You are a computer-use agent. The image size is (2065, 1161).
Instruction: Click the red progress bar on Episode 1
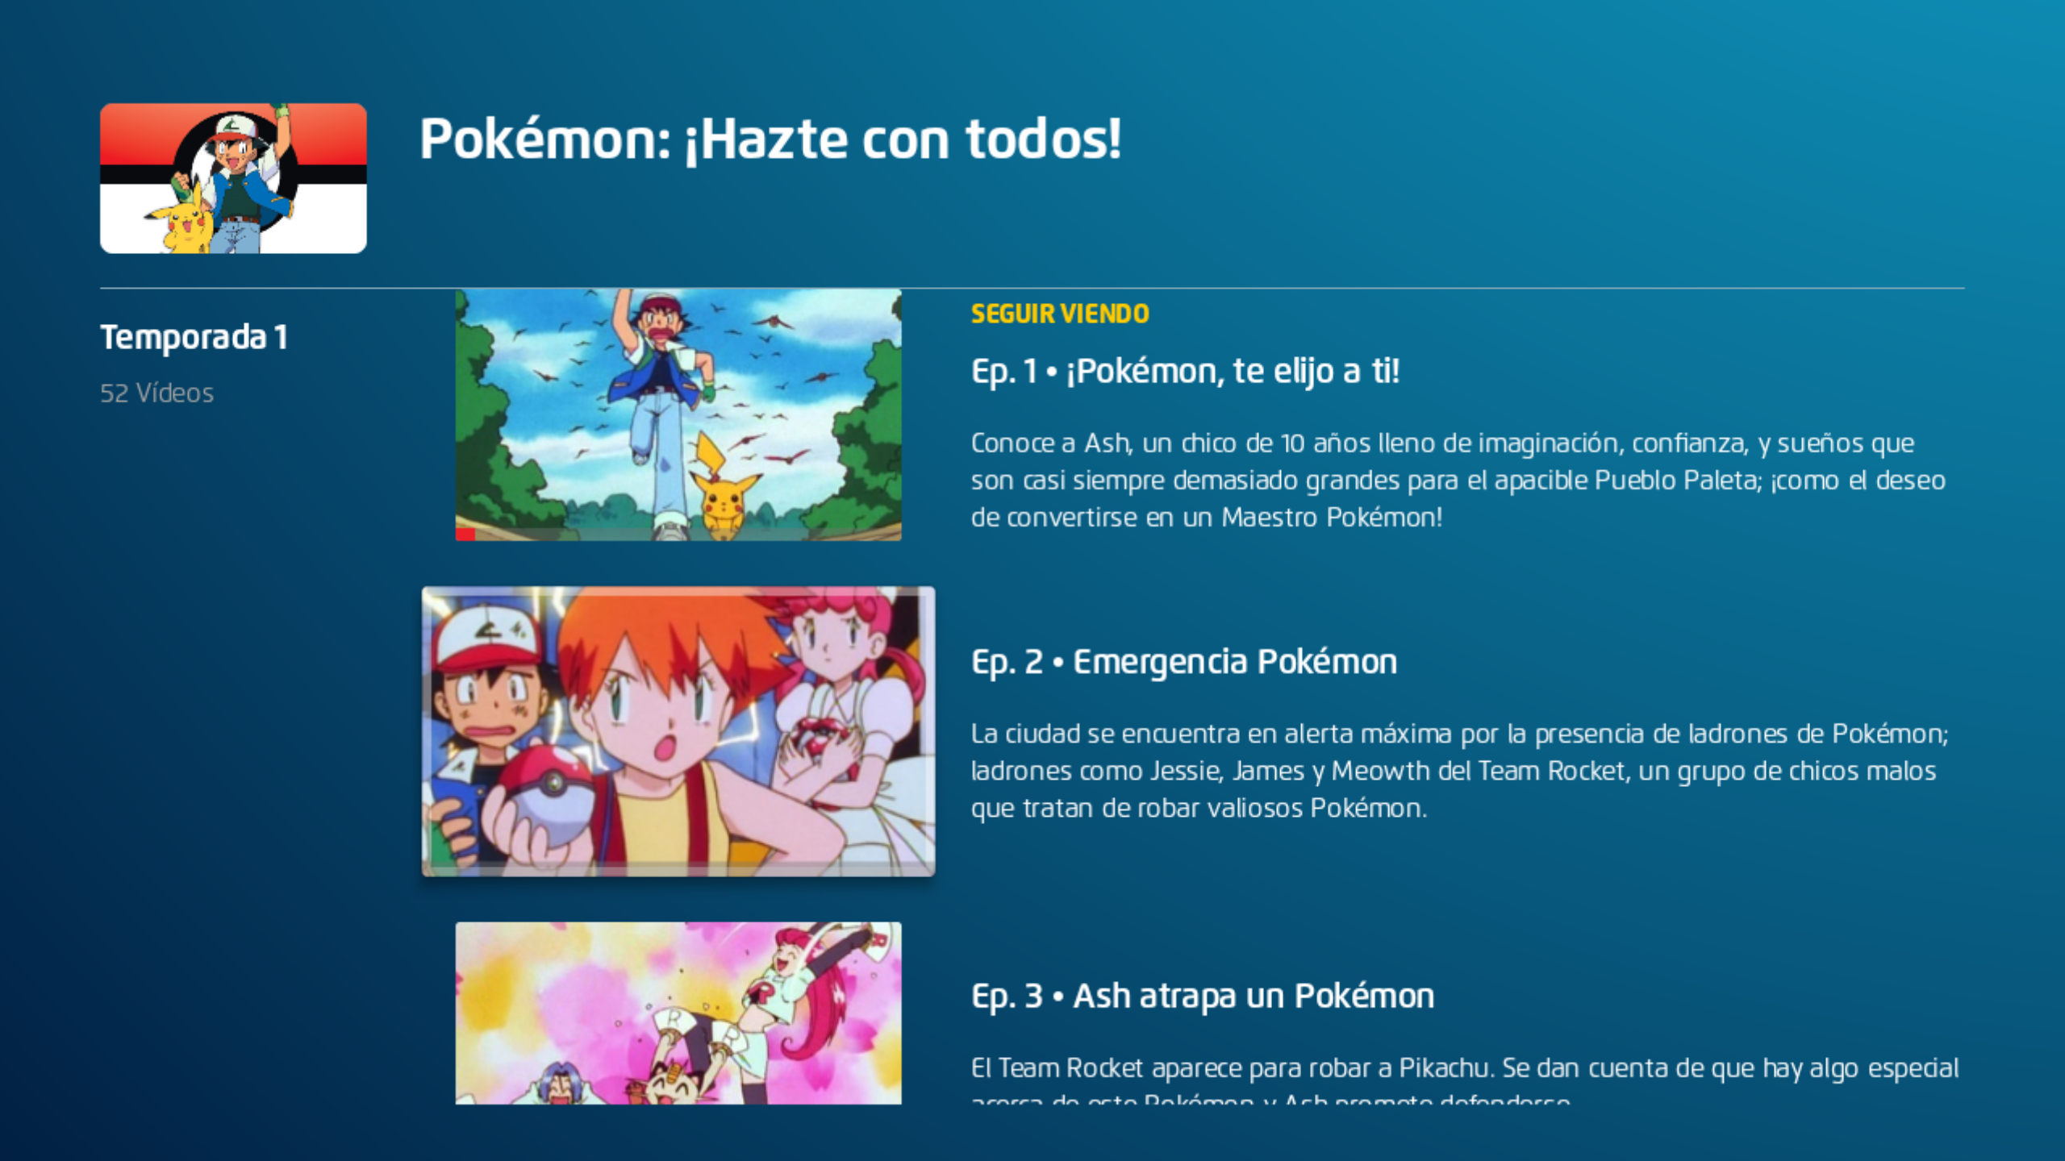point(465,535)
